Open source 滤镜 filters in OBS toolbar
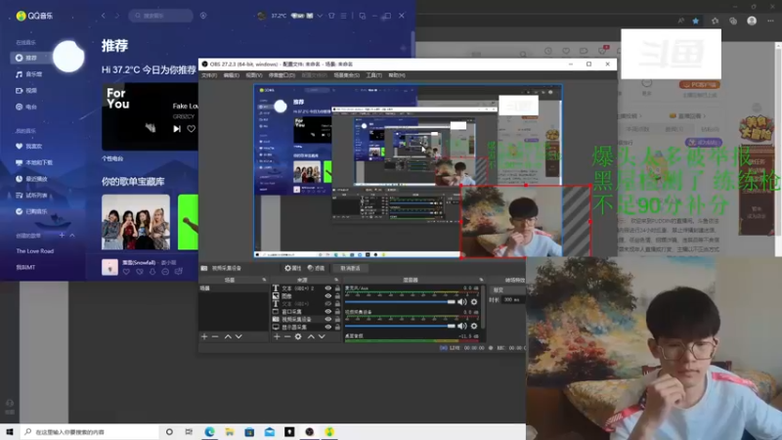The width and height of the screenshot is (782, 440). [x=316, y=268]
